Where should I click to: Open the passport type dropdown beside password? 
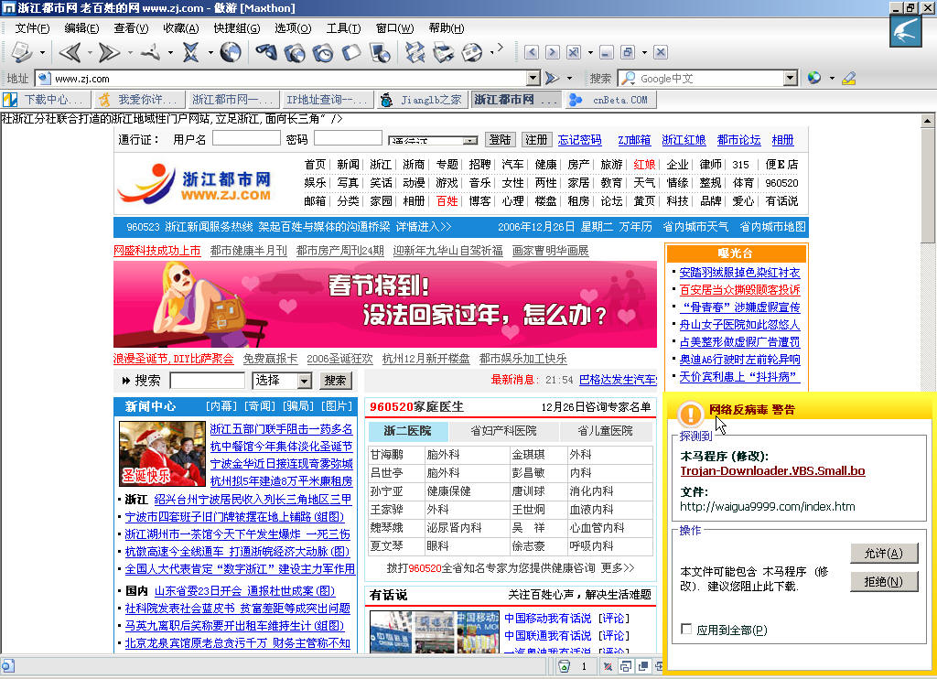coord(470,140)
